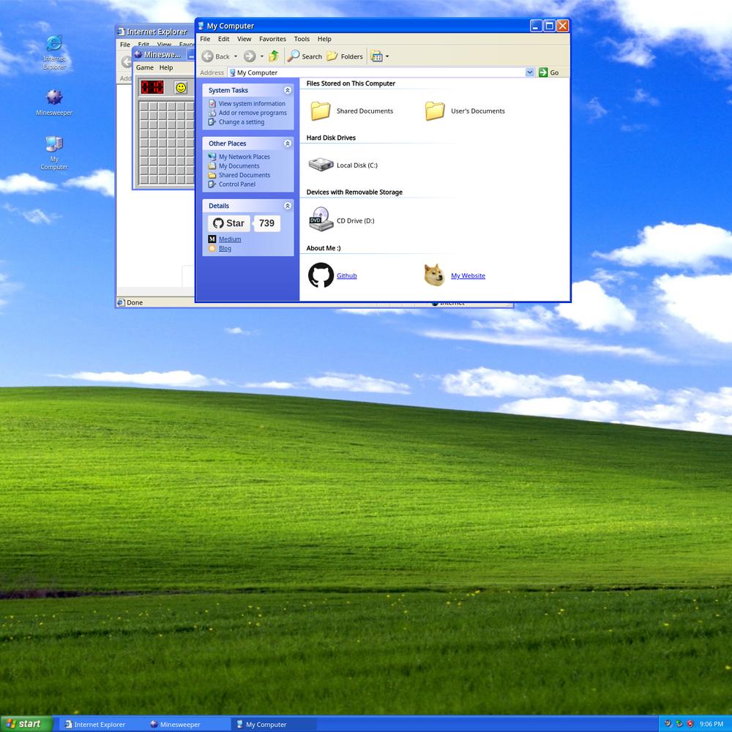
Task: Click the Done status in Internet Explorer
Action: (x=135, y=302)
